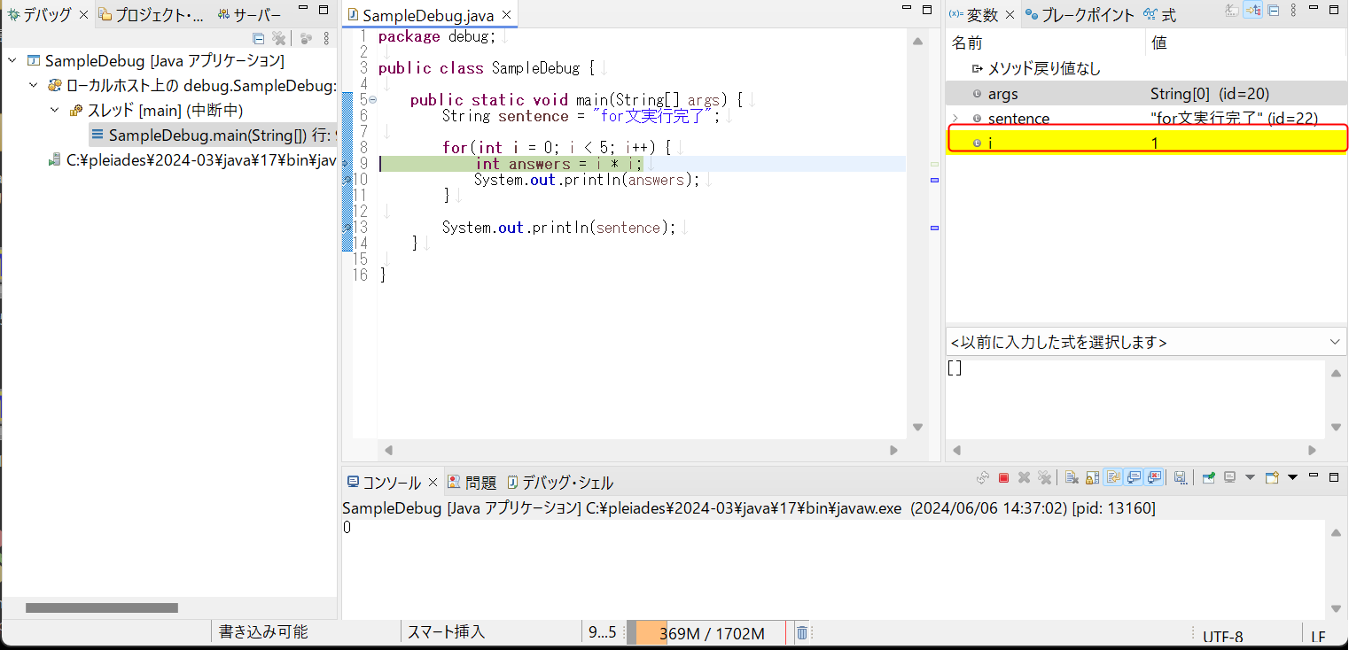Run garbage collector trash icon
Screen dimensions: 1349x650
click(801, 633)
